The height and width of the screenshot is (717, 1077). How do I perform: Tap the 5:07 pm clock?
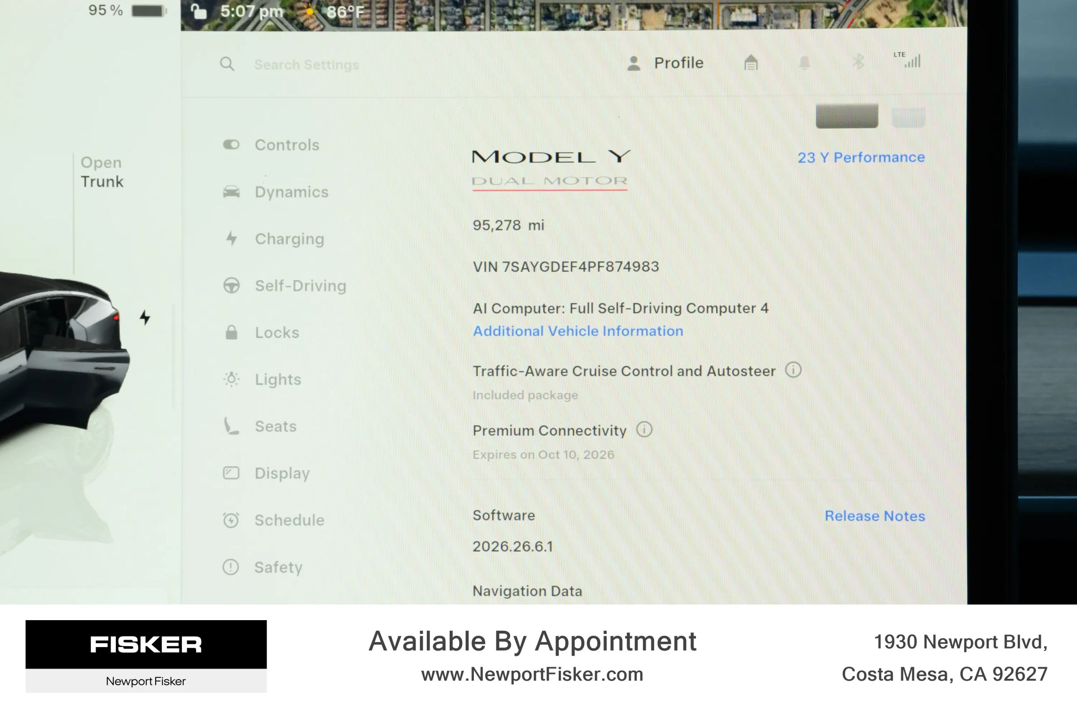tap(252, 11)
